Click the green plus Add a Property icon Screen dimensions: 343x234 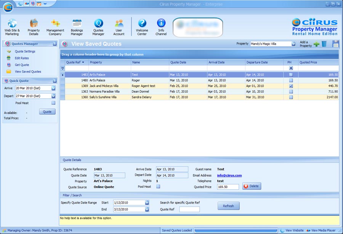pos(316,44)
